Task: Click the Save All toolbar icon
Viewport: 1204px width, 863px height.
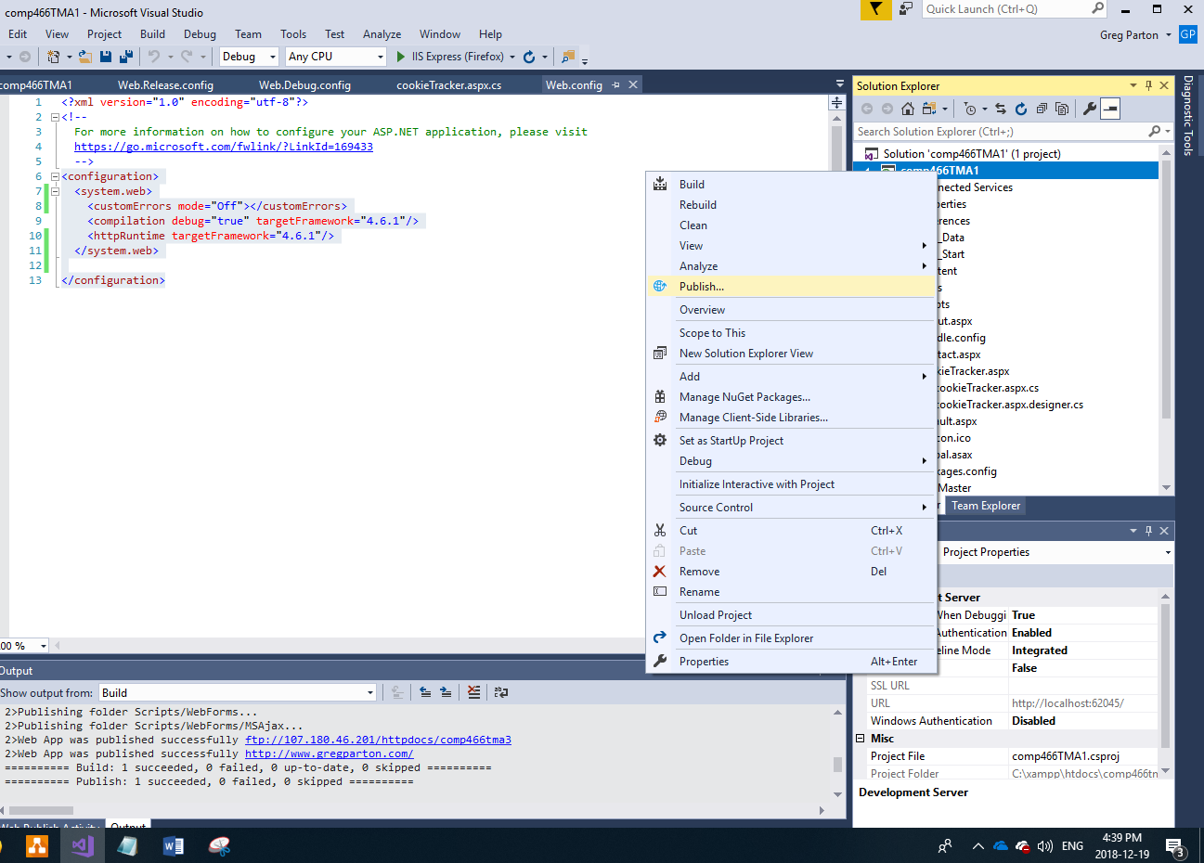Action: pos(125,57)
